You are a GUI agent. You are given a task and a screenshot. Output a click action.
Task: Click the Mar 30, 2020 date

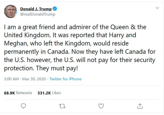tap(34, 79)
